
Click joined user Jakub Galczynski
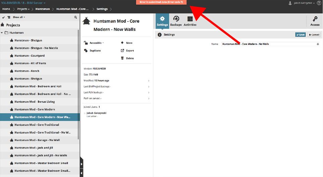pos(96,113)
